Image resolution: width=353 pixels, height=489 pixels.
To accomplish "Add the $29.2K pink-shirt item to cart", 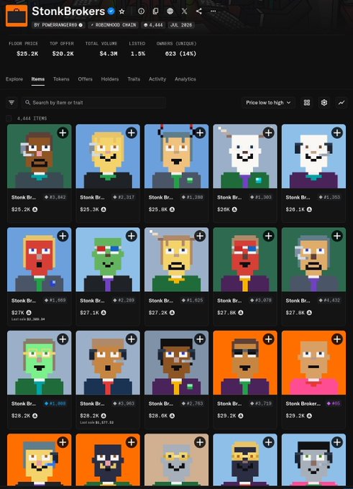I will coord(337,339).
